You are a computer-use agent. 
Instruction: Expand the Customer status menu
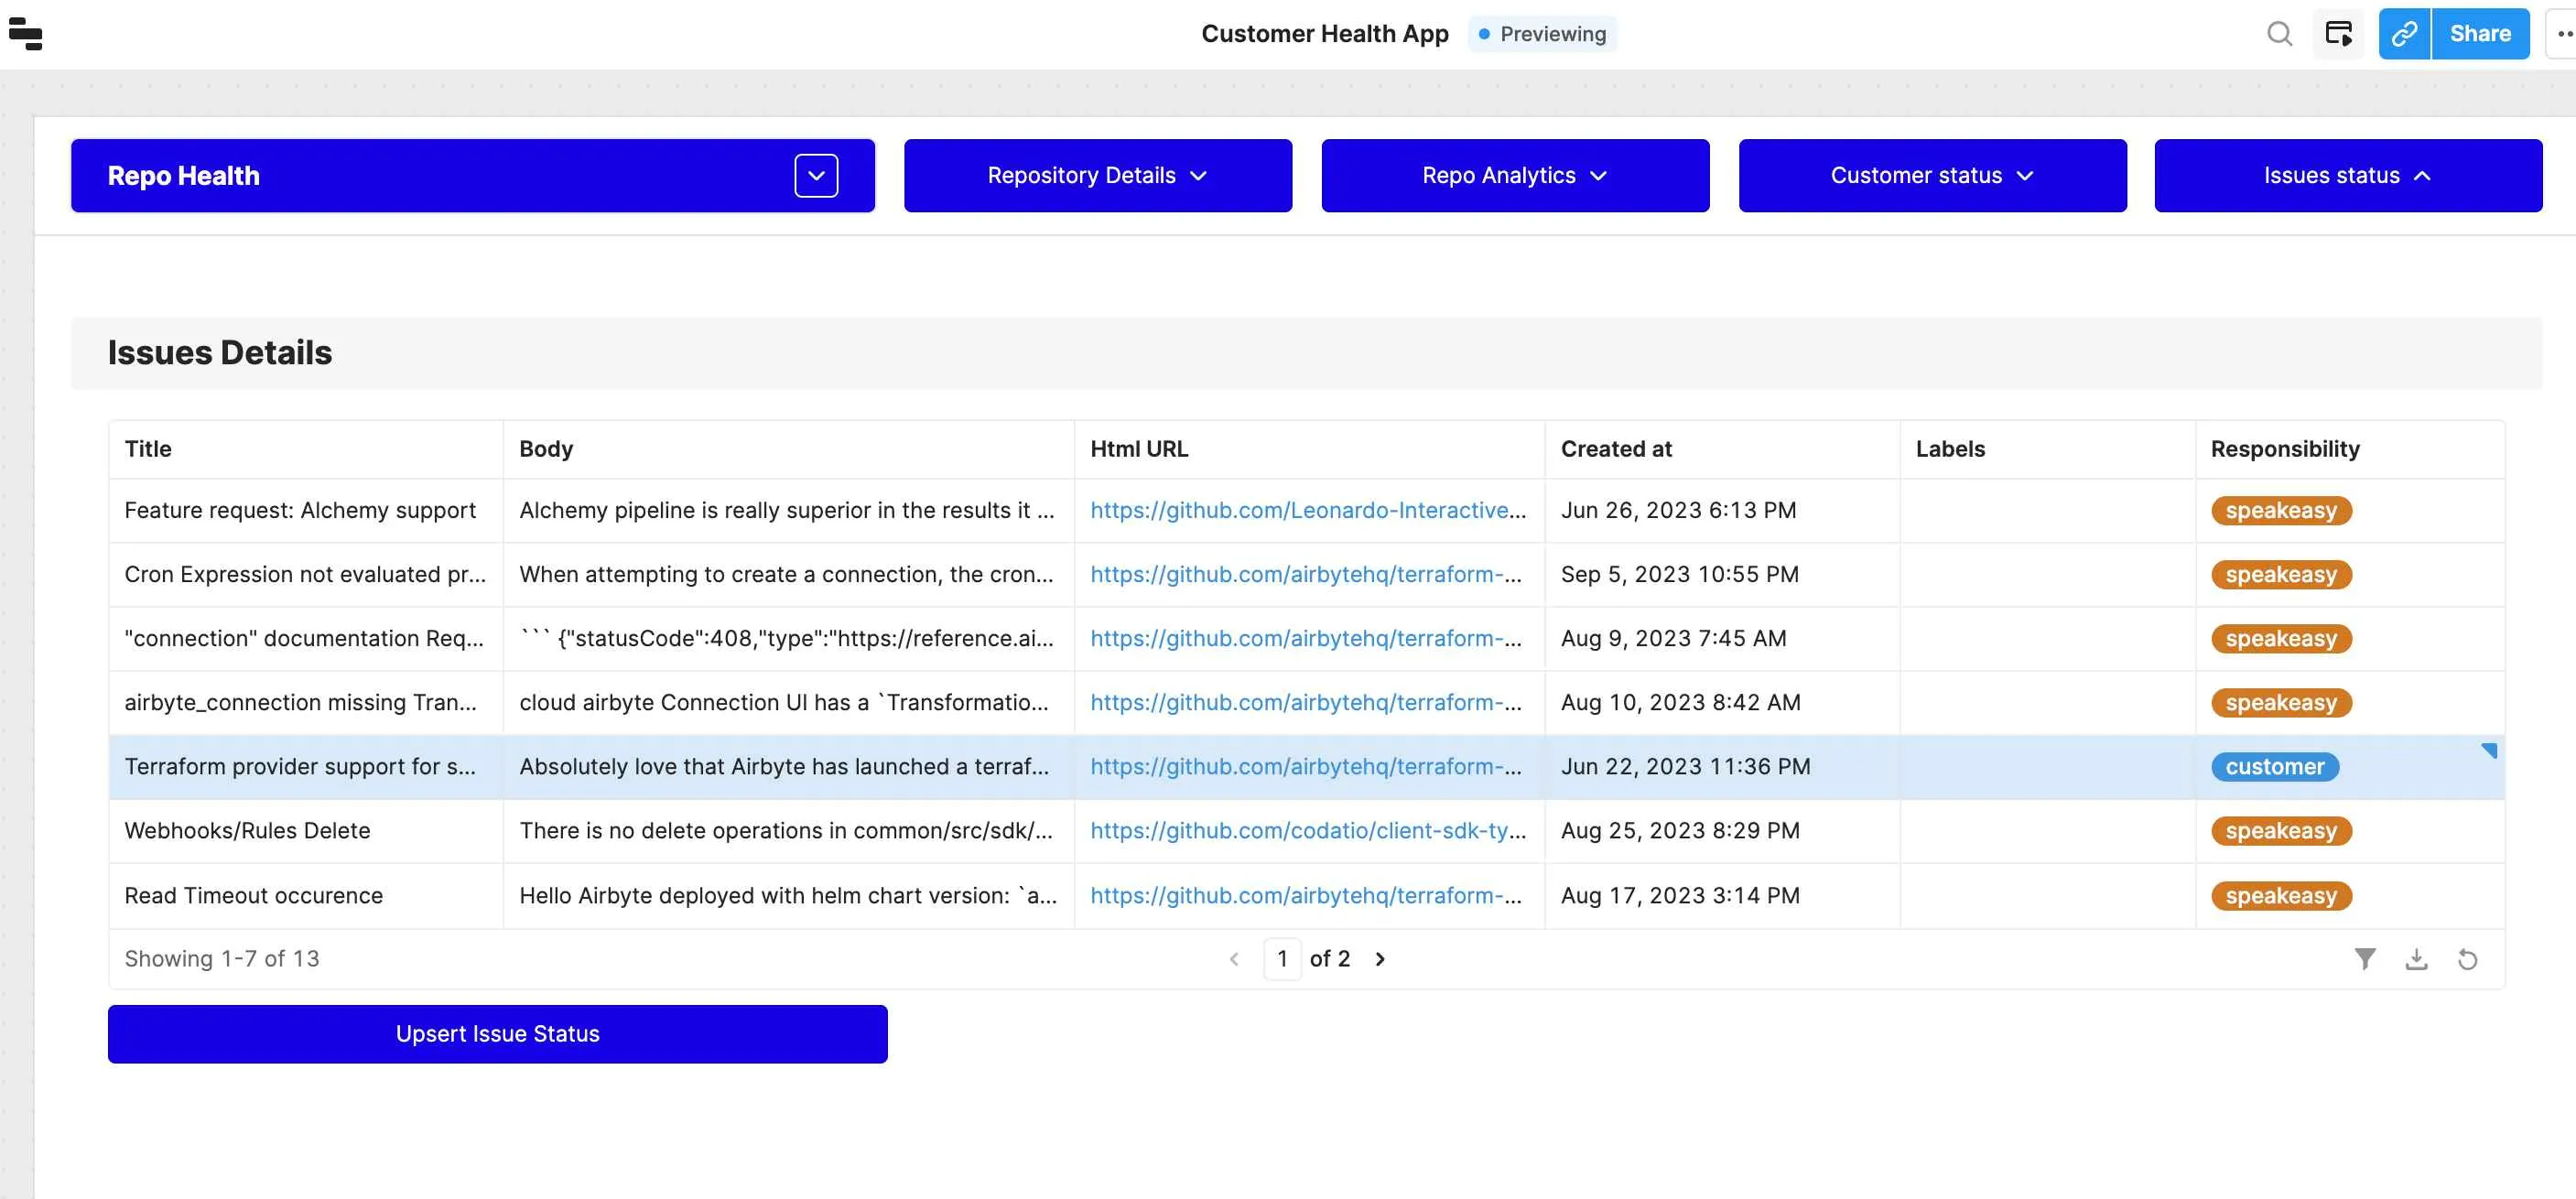pos(1932,176)
